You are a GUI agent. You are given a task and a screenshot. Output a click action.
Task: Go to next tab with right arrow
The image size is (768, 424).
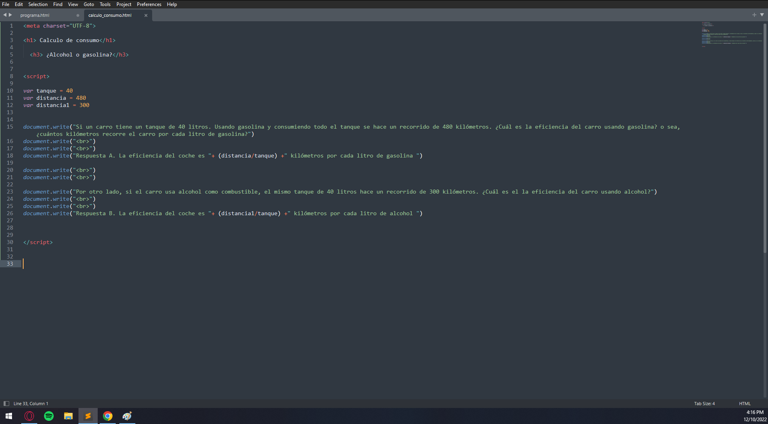(x=10, y=15)
